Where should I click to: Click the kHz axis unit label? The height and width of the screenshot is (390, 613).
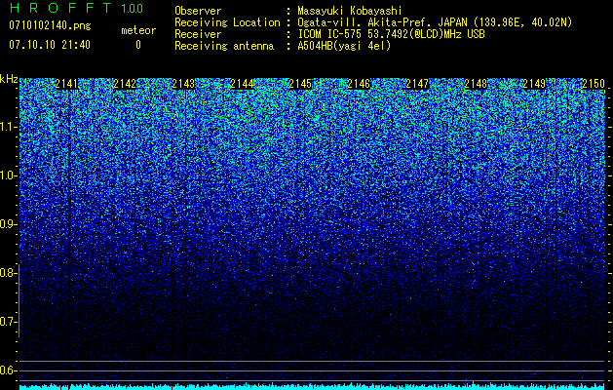point(9,79)
